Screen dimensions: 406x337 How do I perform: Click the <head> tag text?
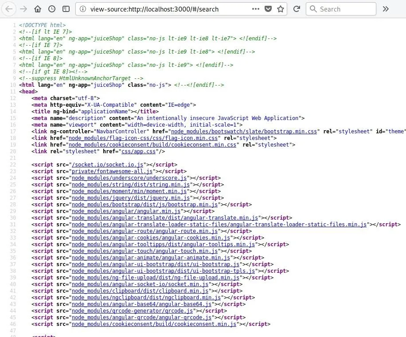[28, 92]
